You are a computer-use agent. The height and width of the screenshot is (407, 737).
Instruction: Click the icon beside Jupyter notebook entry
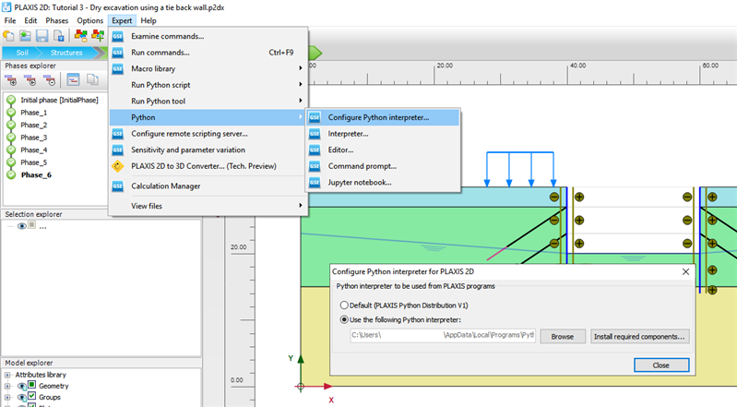315,183
